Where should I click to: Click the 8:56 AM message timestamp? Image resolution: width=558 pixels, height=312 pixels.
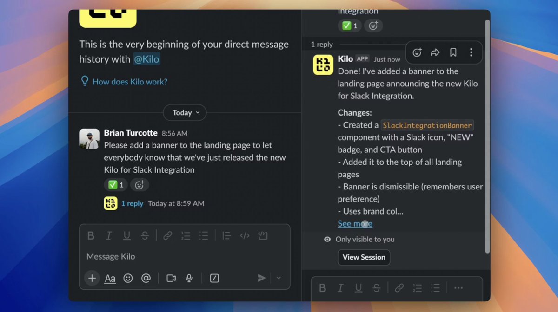point(174,133)
